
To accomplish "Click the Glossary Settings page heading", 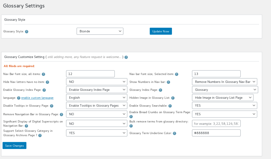I will click(x=24, y=6).
